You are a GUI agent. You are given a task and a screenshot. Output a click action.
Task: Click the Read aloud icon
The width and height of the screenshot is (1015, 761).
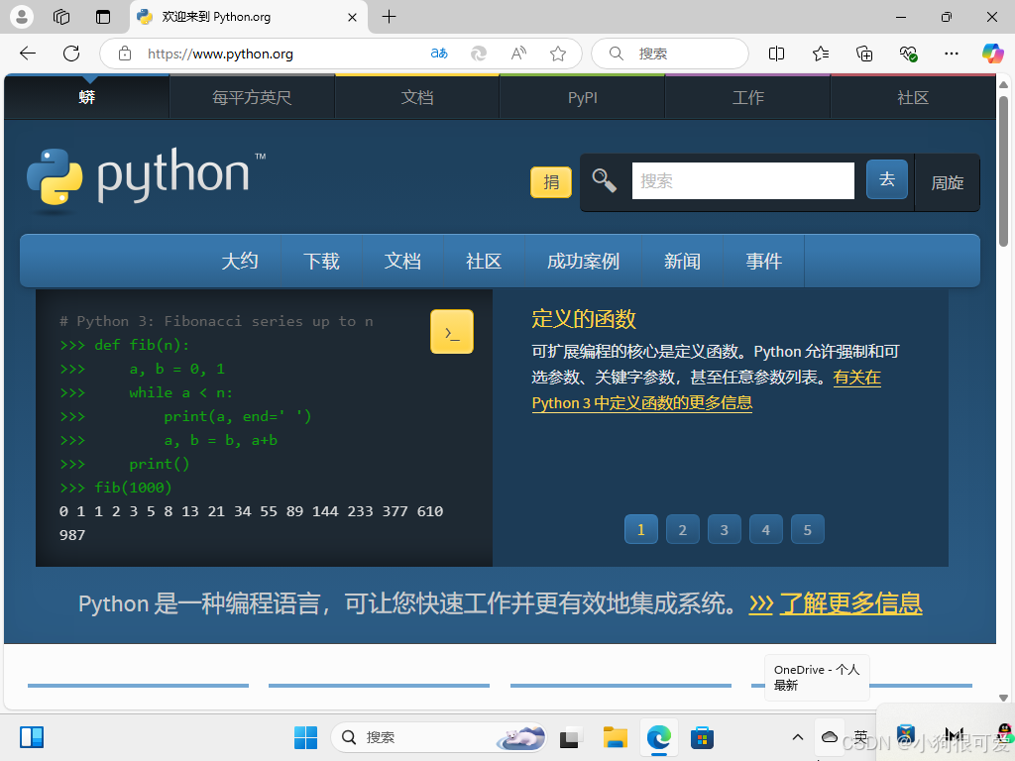(518, 54)
